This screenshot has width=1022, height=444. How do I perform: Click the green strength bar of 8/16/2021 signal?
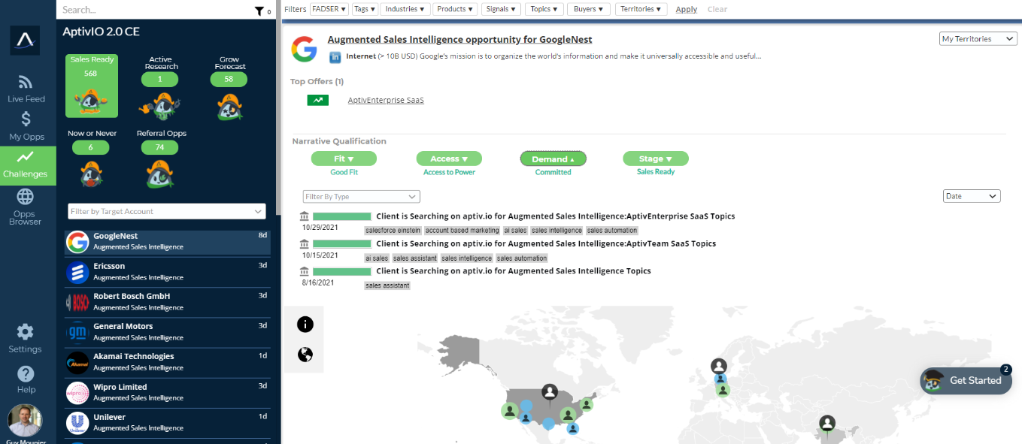(342, 271)
